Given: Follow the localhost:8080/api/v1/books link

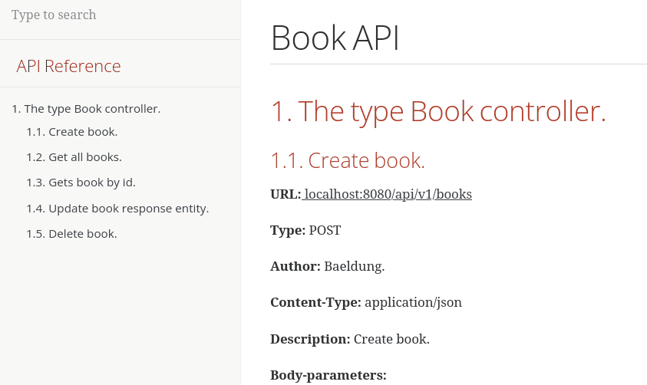Looking at the screenshot, I should pyautogui.click(x=388, y=194).
